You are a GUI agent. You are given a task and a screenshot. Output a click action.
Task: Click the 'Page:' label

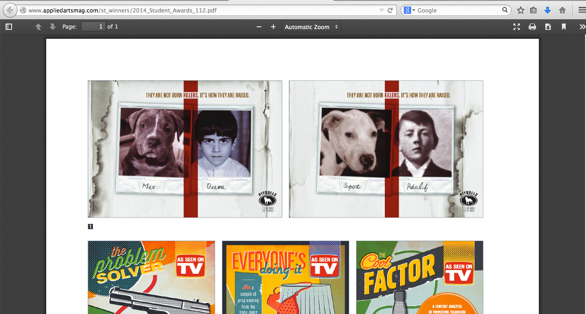tap(69, 27)
